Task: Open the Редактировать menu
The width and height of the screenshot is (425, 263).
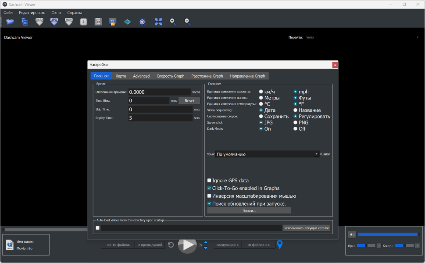Action: click(32, 13)
